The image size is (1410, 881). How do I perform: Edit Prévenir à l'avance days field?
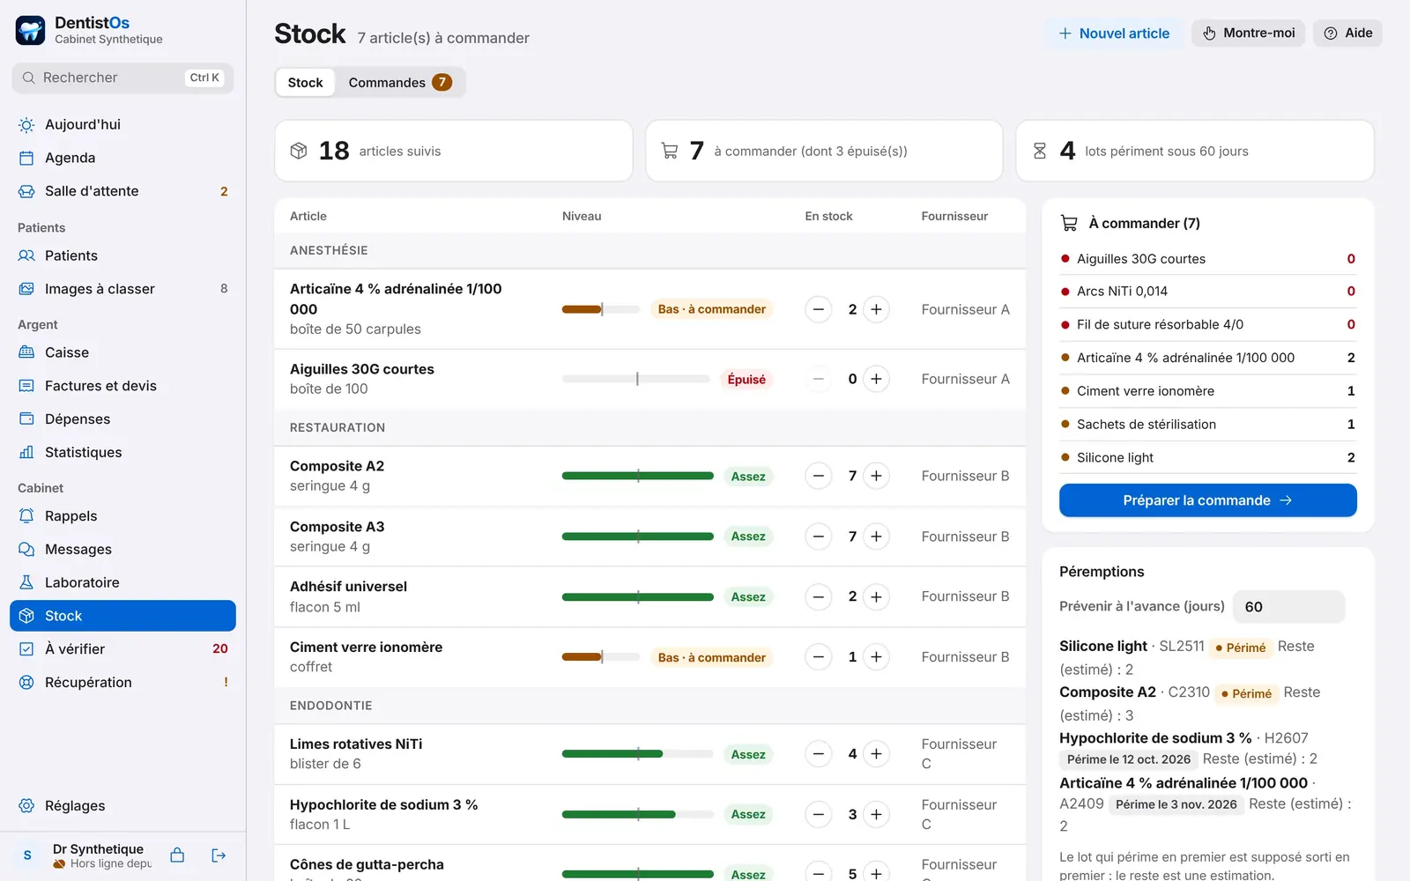coord(1288,607)
